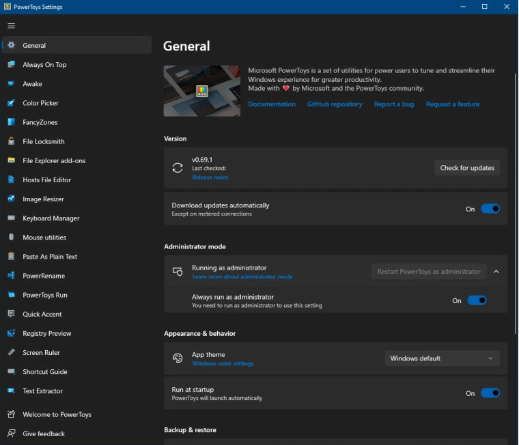Toggle the hamburger navigation menu
This screenshot has width=519, height=445.
tap(11, 26)
